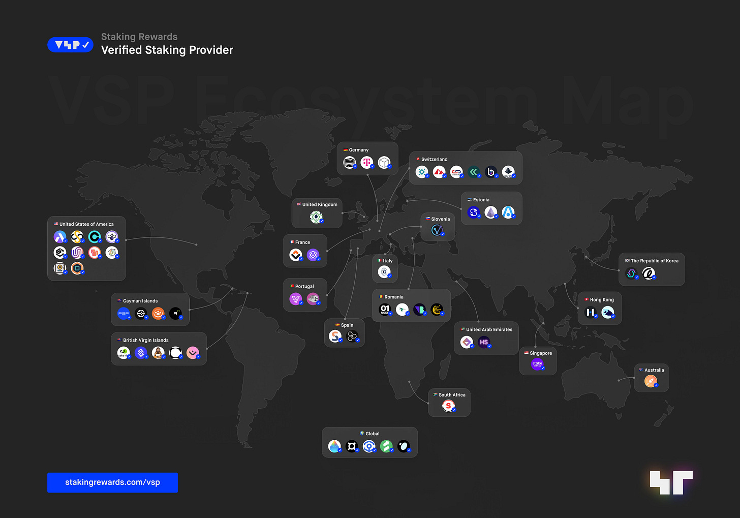Click the purple crystal logo under Estonia
Image resolution: width=740 pixels, height=518 pixels.
(491, 212)
